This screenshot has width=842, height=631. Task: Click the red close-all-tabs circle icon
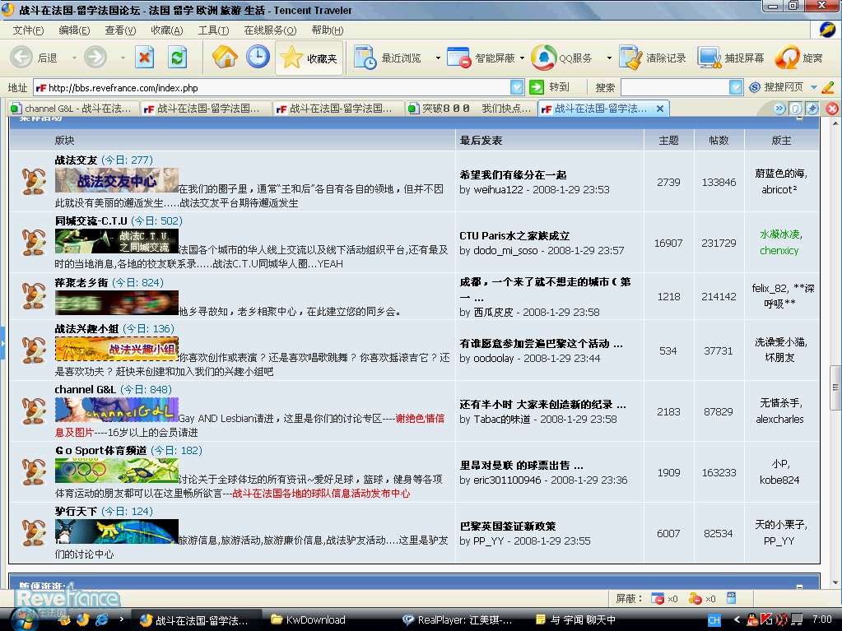[832, 109]
